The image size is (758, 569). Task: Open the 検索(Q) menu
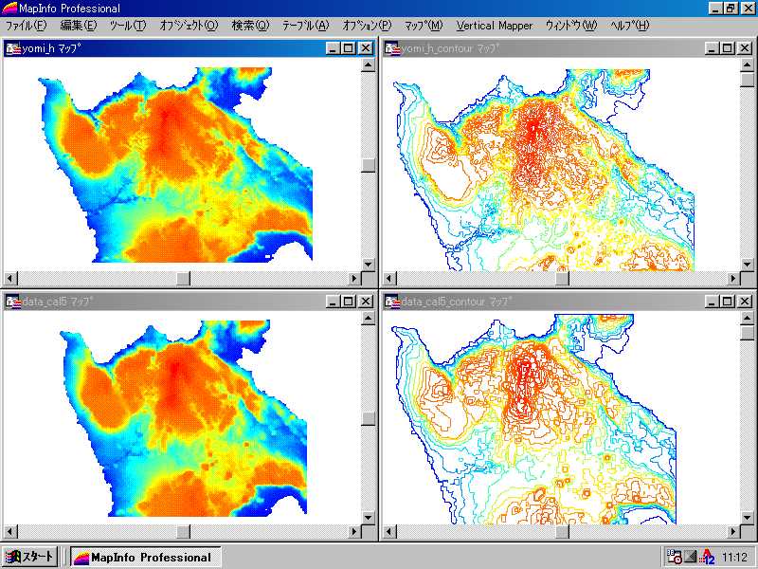click(x=250, y=26)
